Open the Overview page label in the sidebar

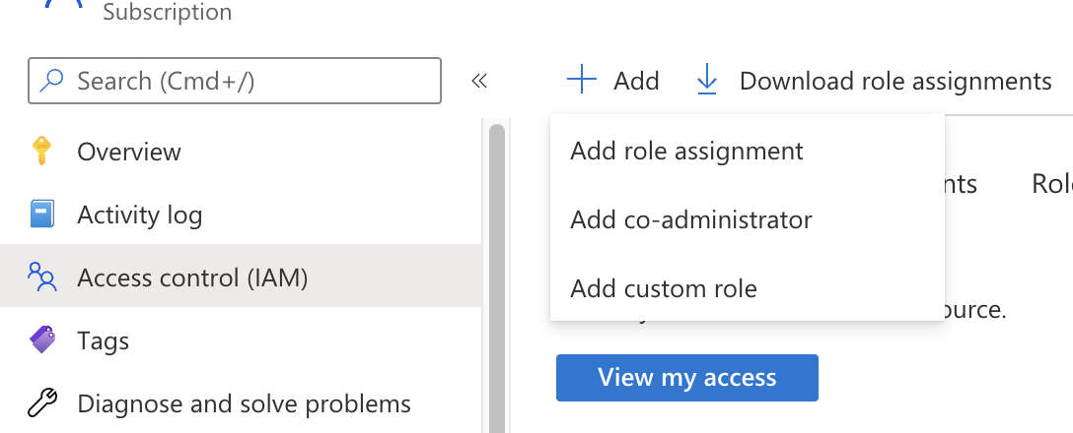tap(129, 153)
